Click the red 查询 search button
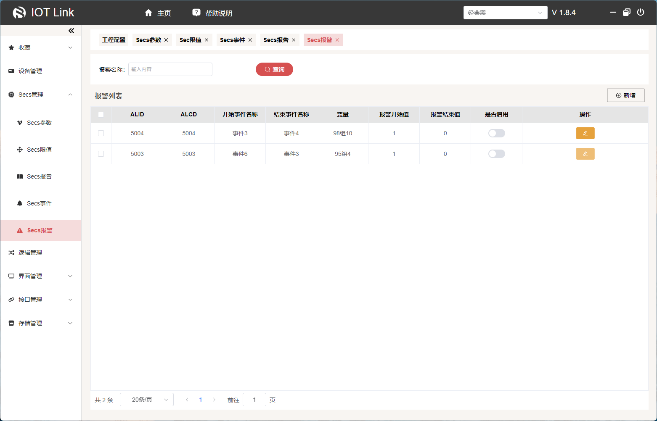657x421 pixels. tap(274, 69)
